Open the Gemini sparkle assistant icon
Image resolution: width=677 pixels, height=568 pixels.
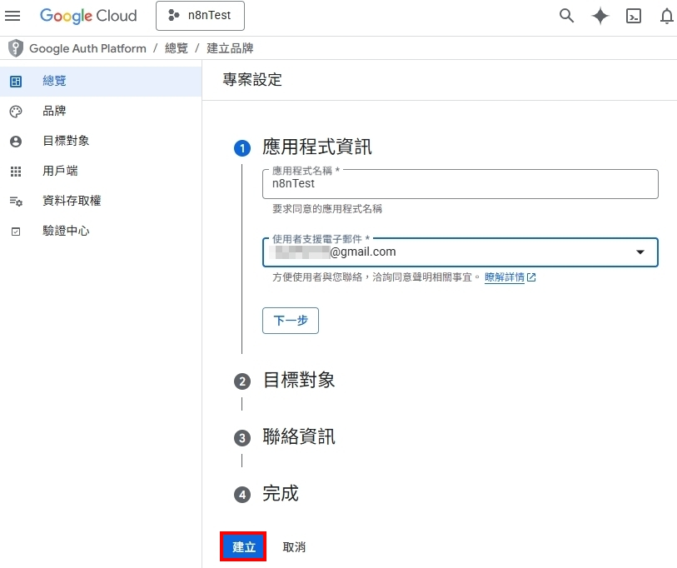click(600, 16)
